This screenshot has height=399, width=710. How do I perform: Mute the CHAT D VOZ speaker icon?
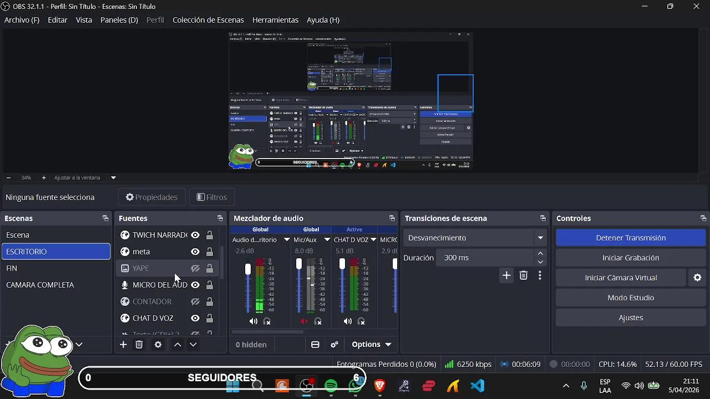click(x=347, y=321)
